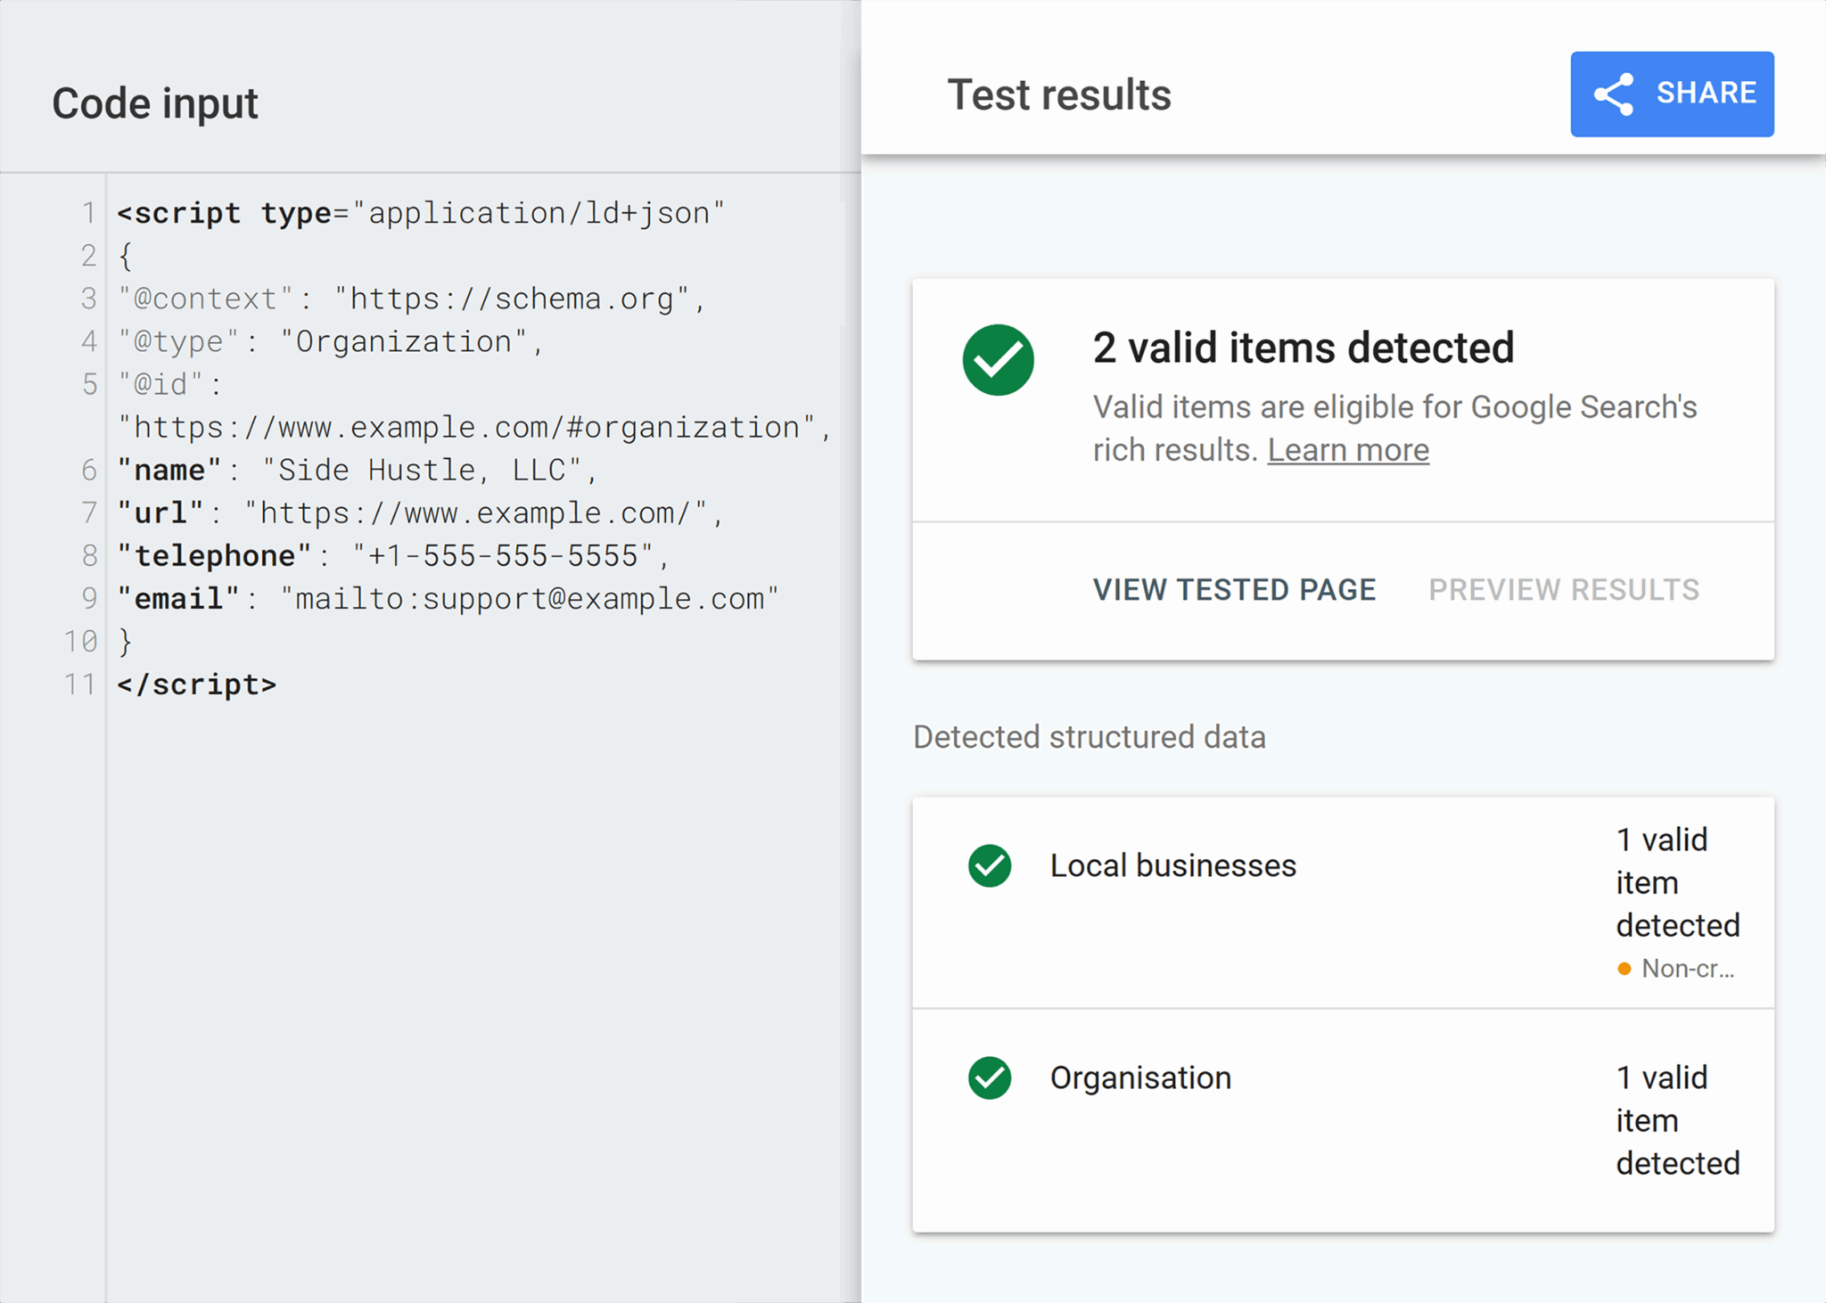Click line number 11 in the gutter

tap(80, 684)
